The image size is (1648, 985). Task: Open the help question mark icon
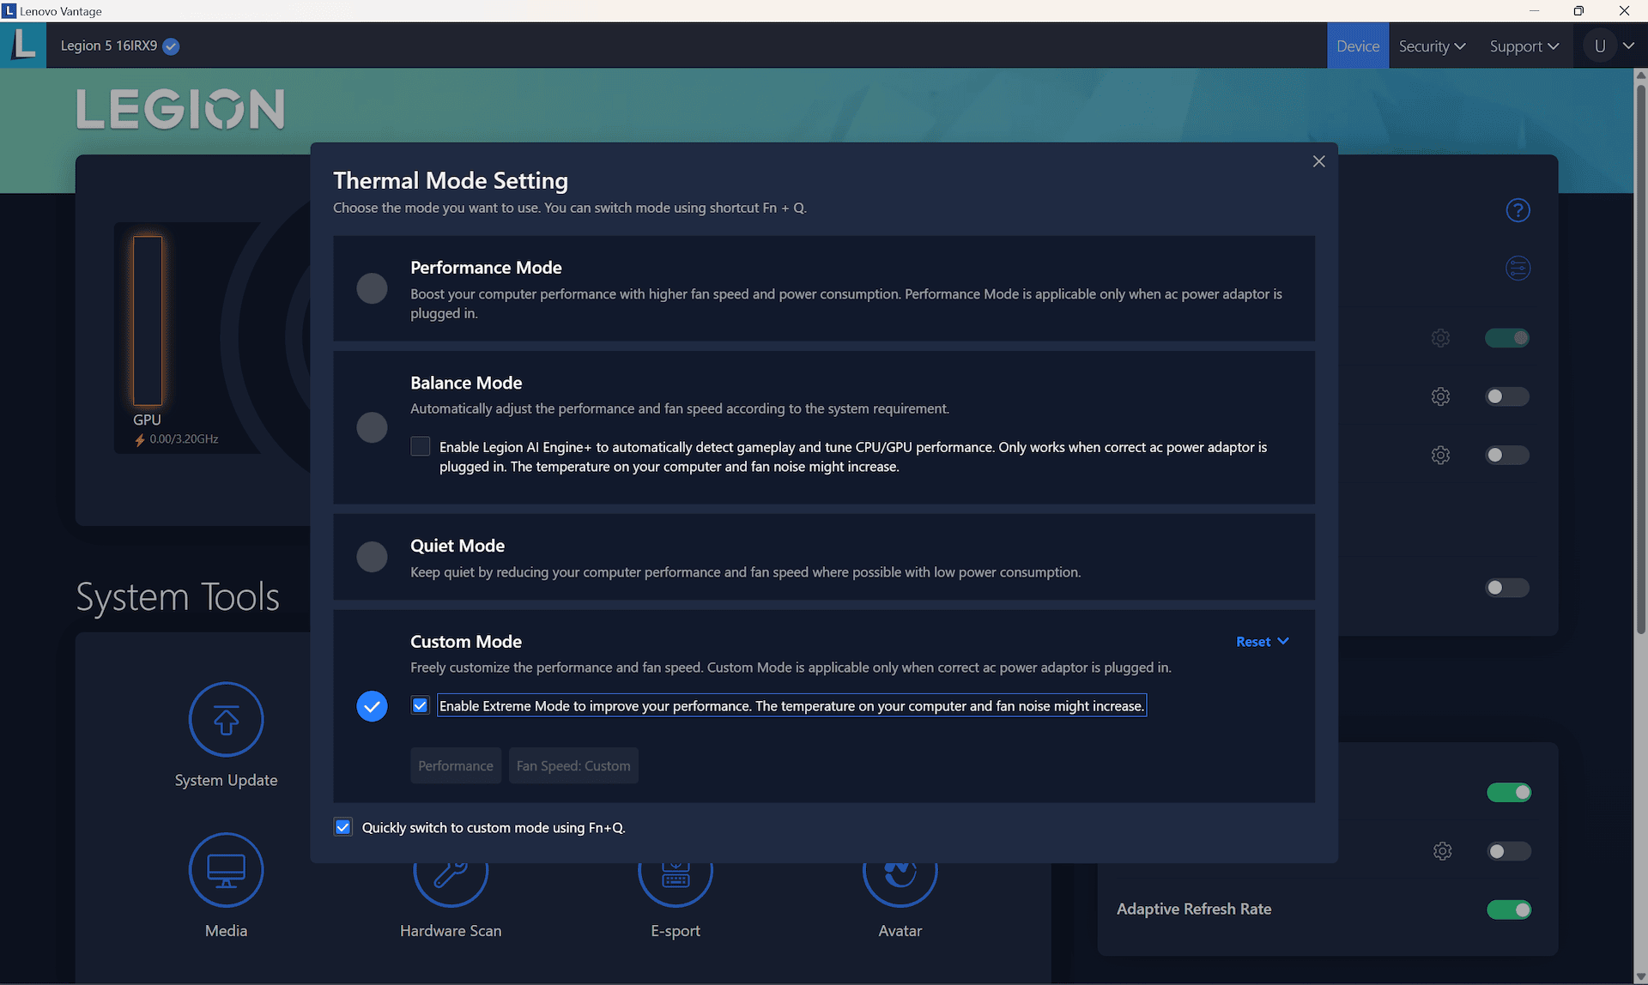pos(1518,210)
